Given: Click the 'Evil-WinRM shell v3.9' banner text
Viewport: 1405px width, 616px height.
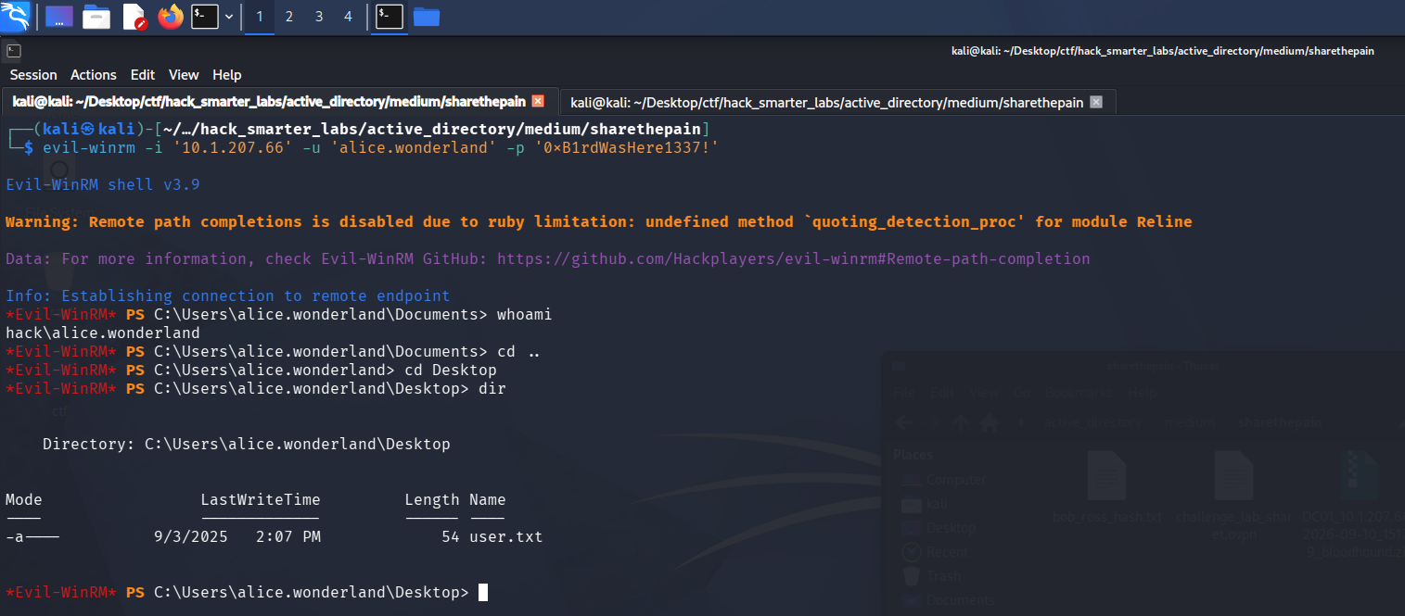Looking at the screenshot, I should (102, 184).
